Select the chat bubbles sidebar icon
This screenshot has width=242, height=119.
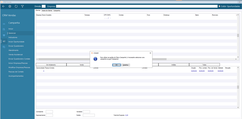click(4, 47)
